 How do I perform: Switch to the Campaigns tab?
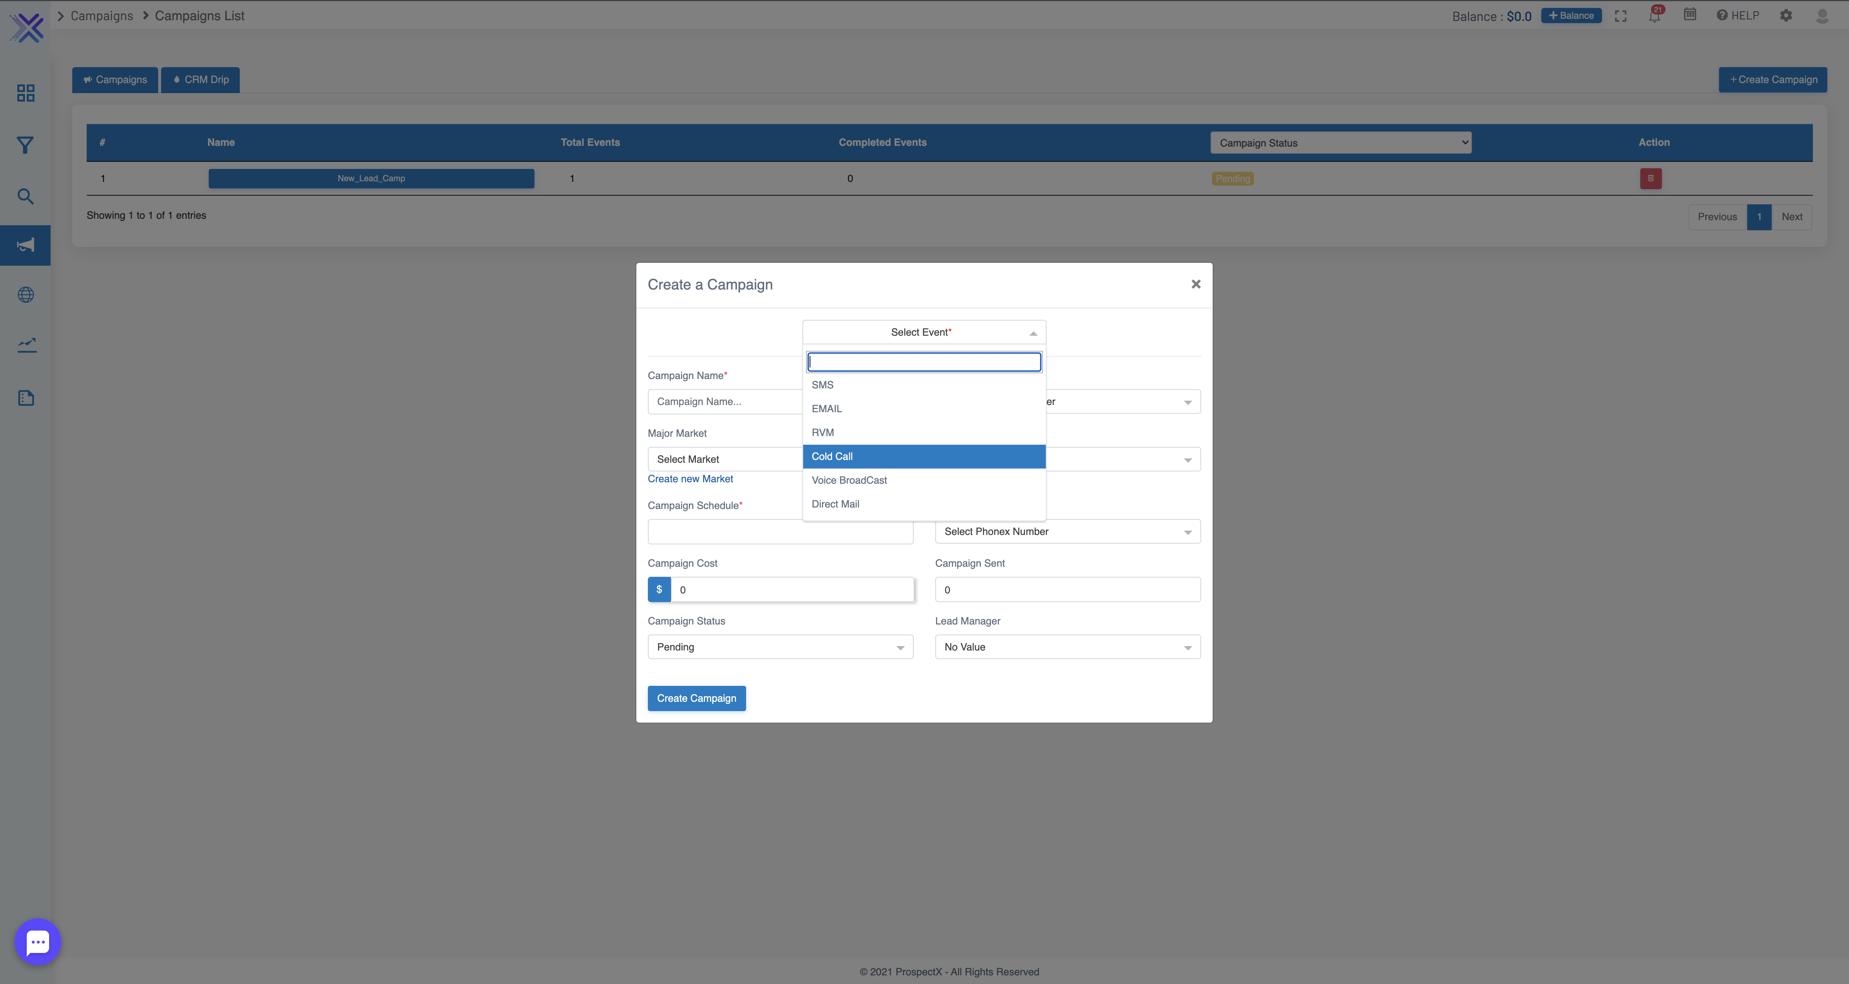click(x=115, y=80)
